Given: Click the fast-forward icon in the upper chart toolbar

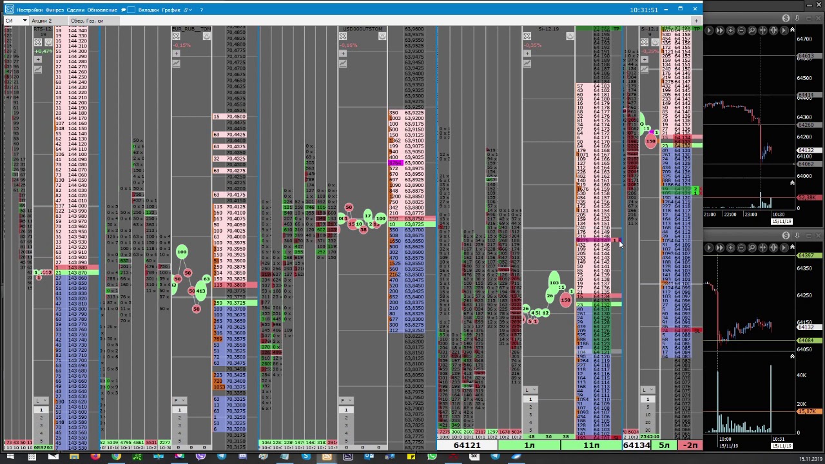Looking at the screenshot, I should click(x=720, y=30).
